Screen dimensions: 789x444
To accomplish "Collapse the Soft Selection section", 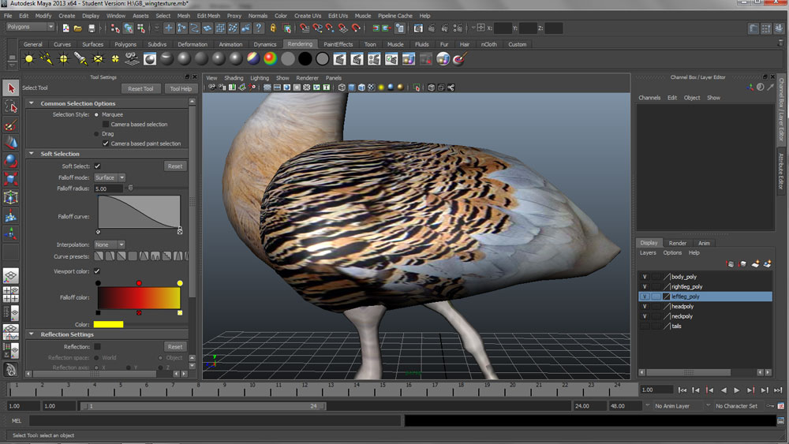I will coord(32,154).
